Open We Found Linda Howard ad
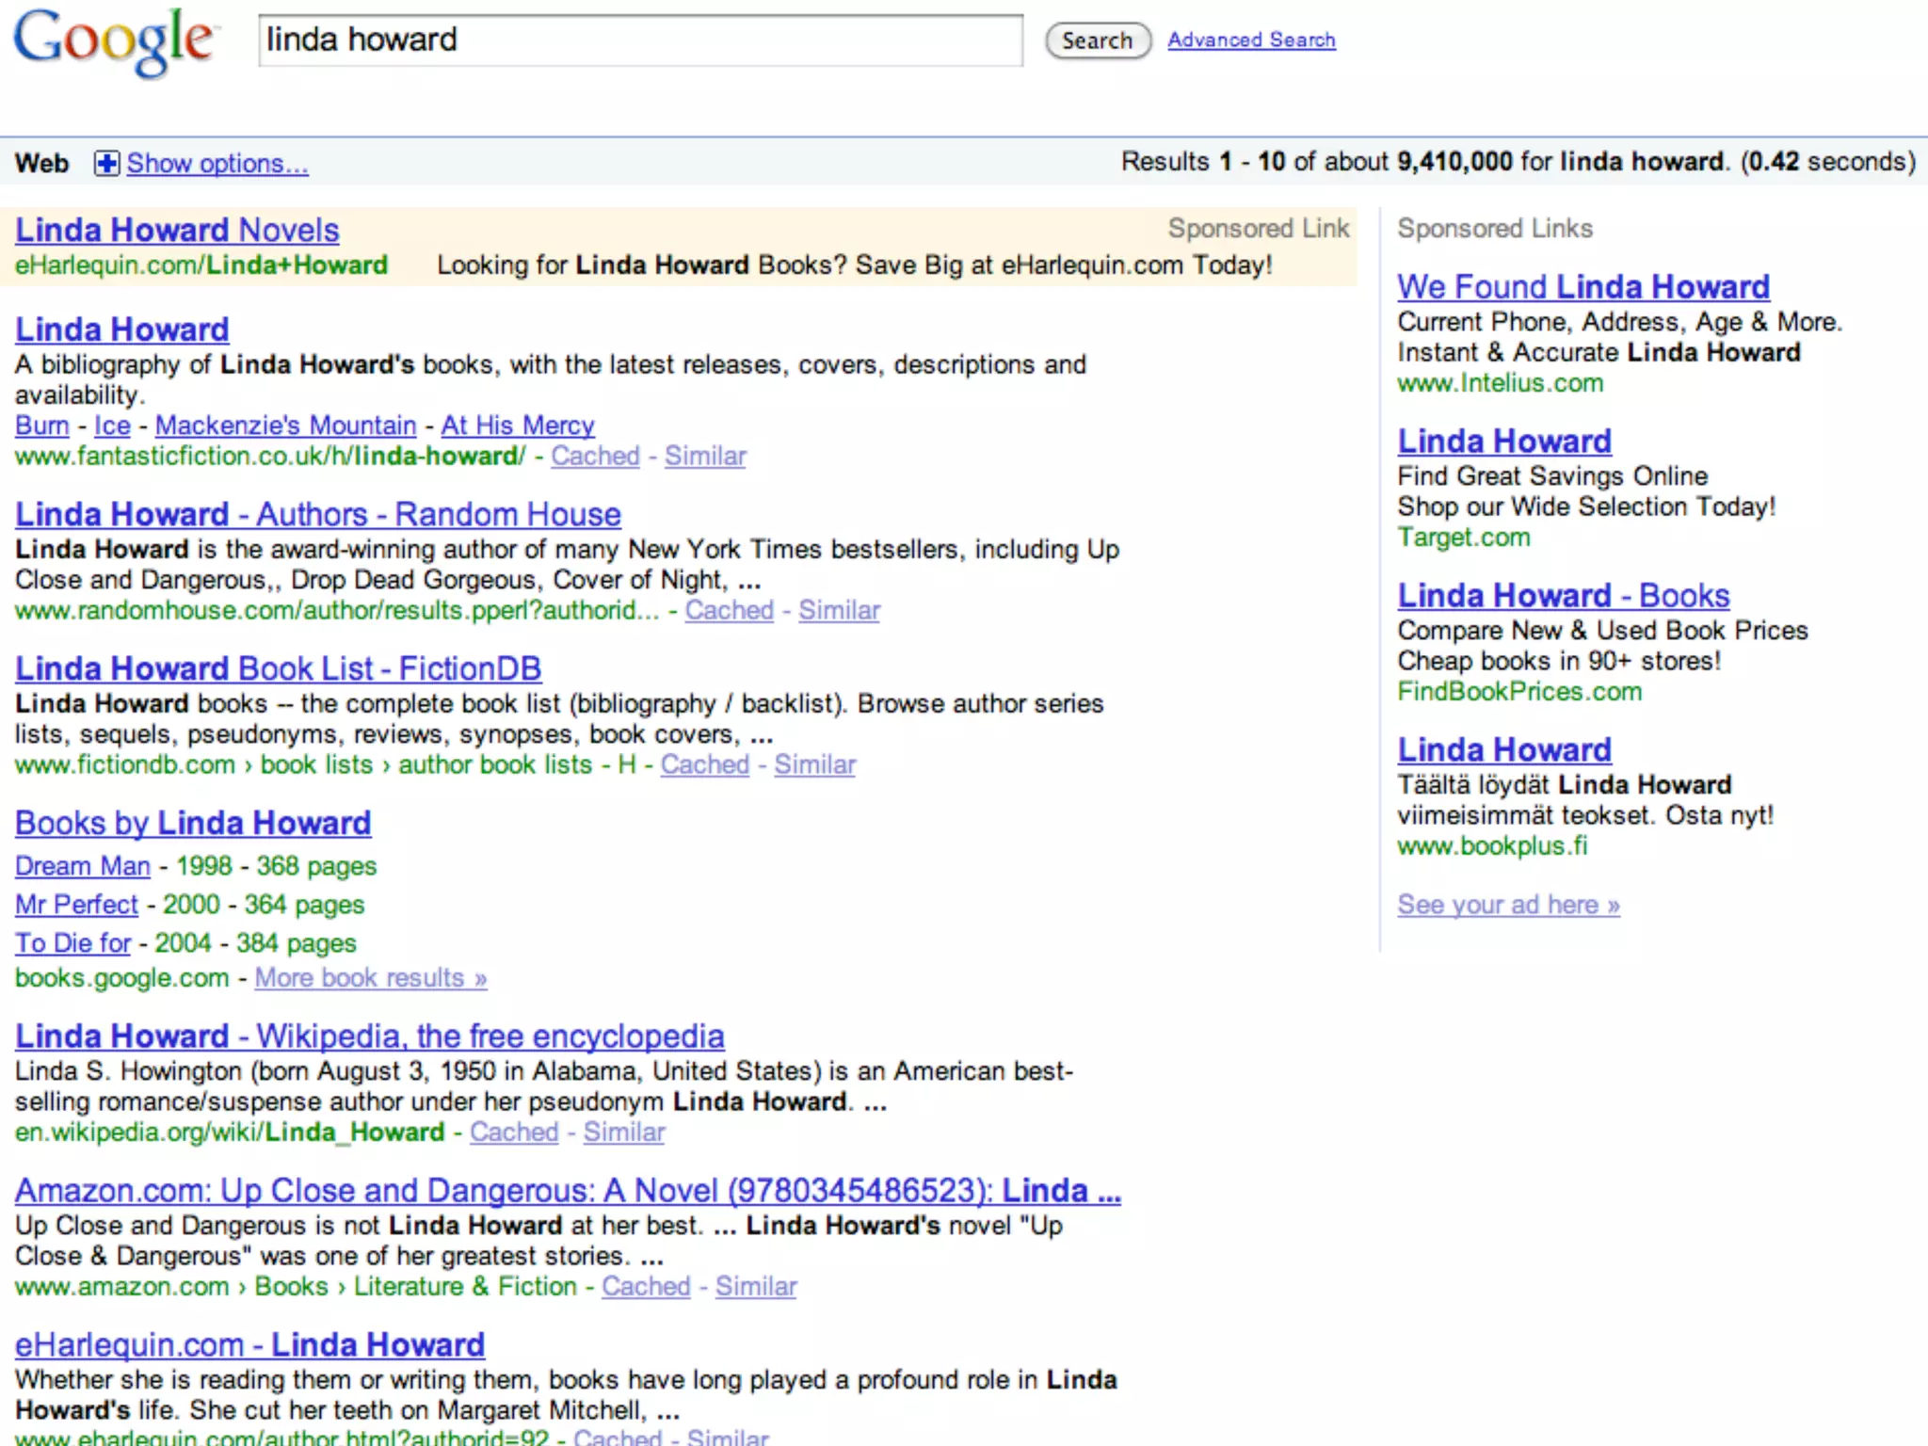The height and width of the screenshot is (1446, 1928). point(1583,287)
